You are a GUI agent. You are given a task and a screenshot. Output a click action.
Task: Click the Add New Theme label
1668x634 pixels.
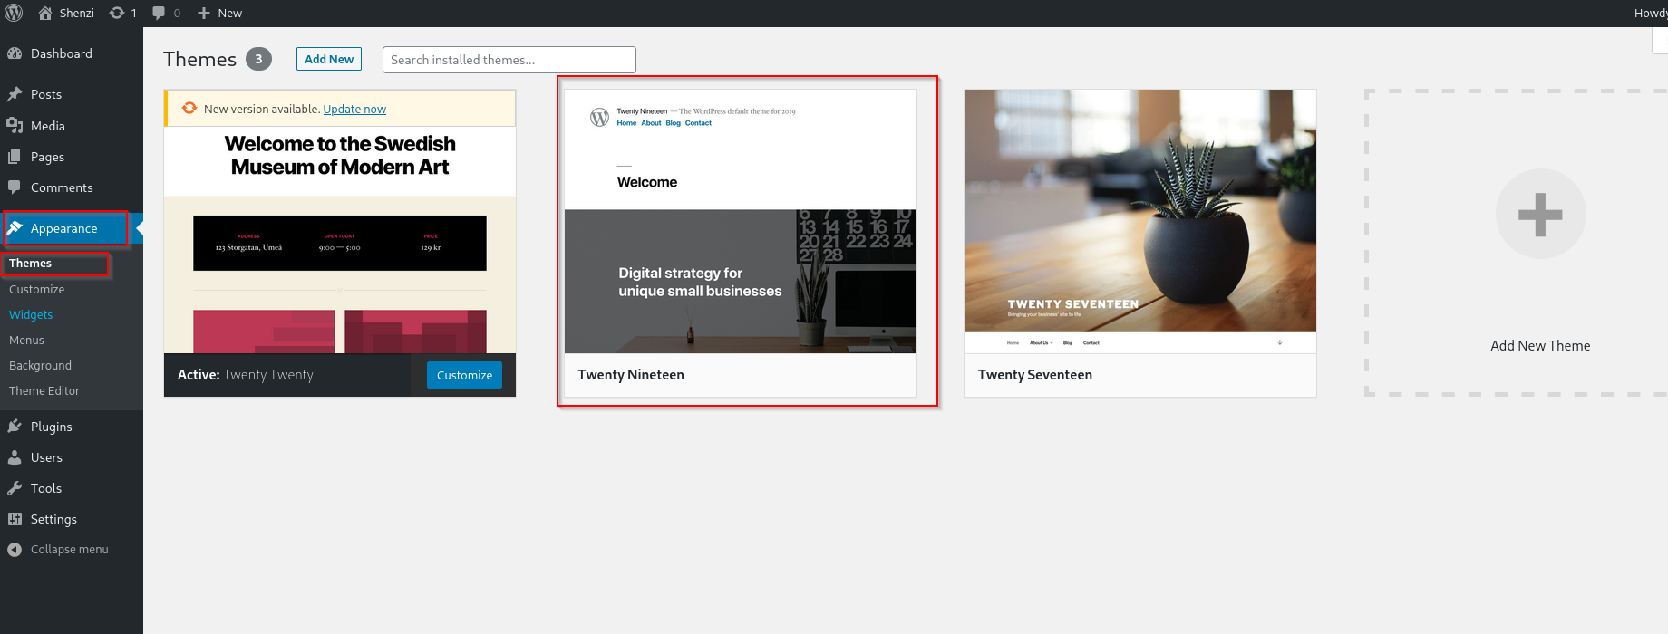[x=1540, y=345]
